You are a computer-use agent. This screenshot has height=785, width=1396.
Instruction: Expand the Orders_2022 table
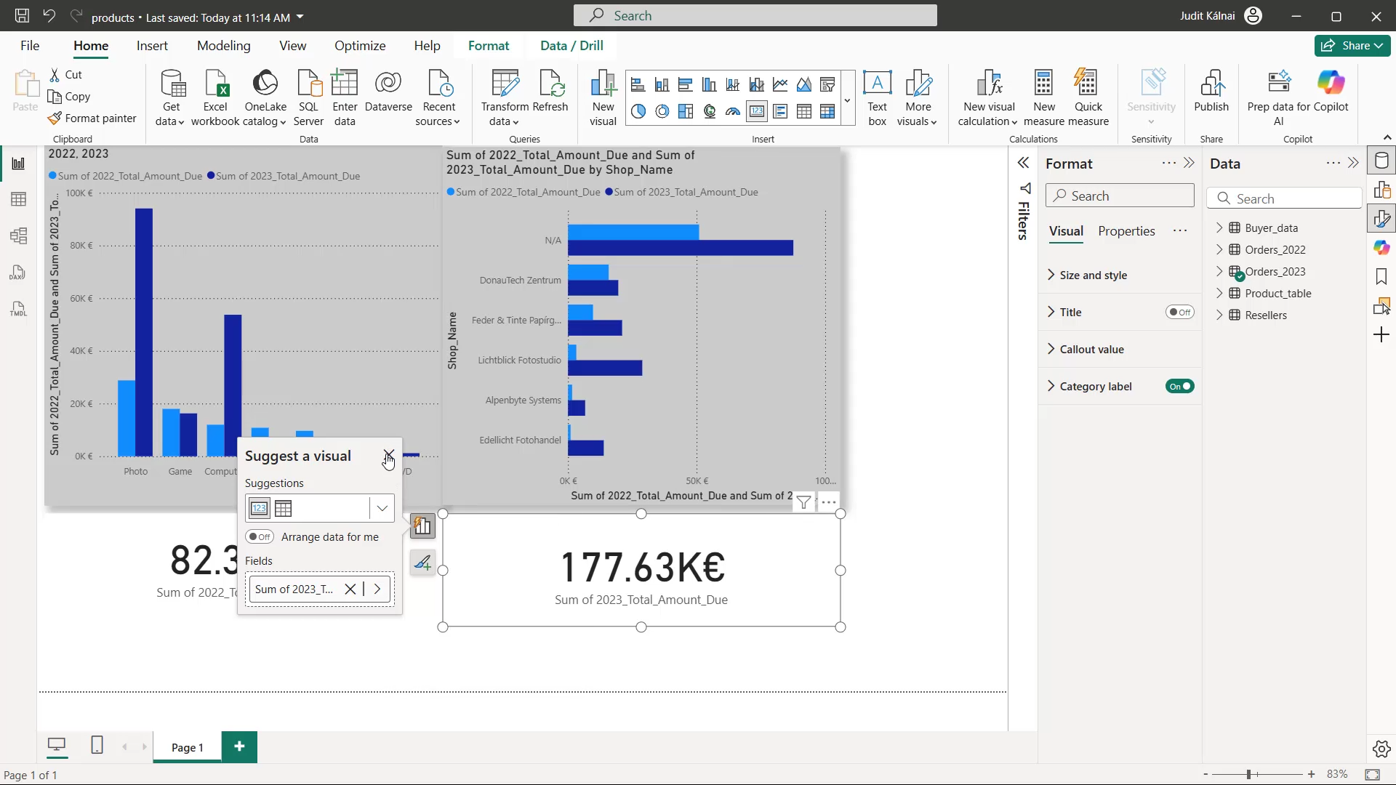1219,249
